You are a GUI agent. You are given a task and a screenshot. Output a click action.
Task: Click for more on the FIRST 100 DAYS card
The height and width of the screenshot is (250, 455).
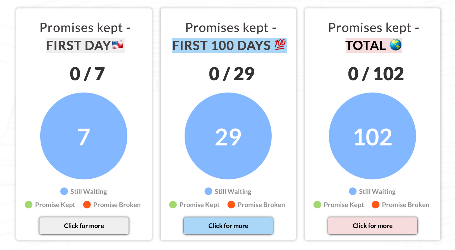click(228, 226)
